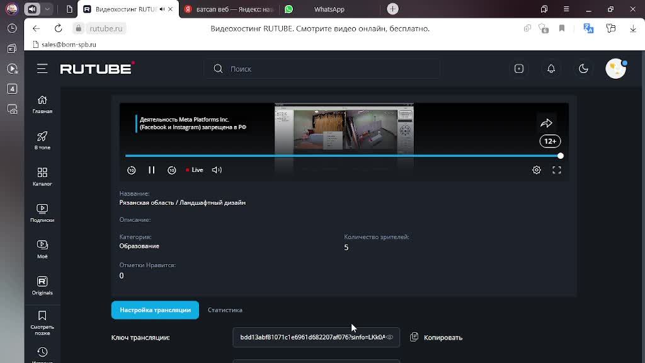Screen dimensions: 645x363
Task: Switch to Статистика tab
Action: 225,310
